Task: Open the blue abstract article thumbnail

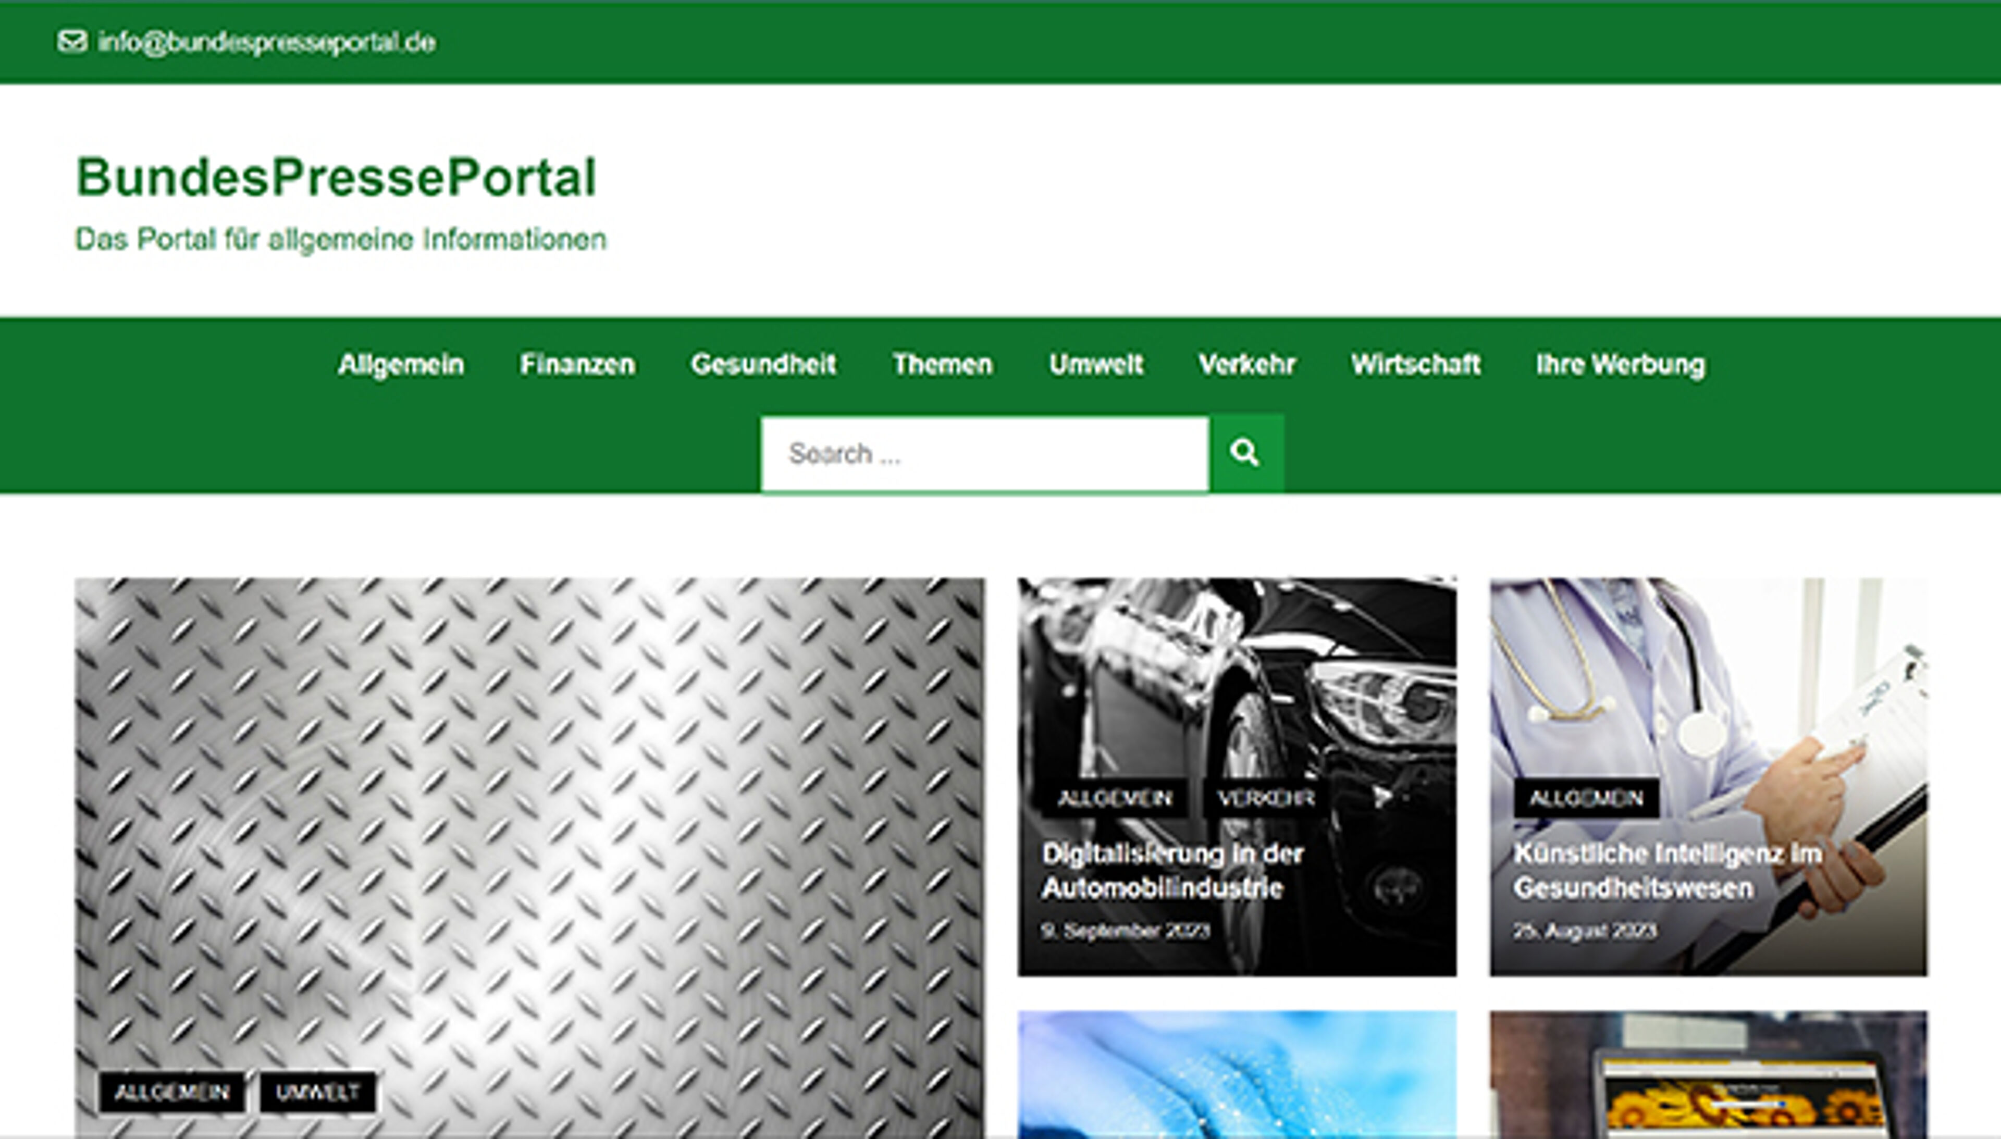Action: pyautogui.click(x=1237, y=1074)
